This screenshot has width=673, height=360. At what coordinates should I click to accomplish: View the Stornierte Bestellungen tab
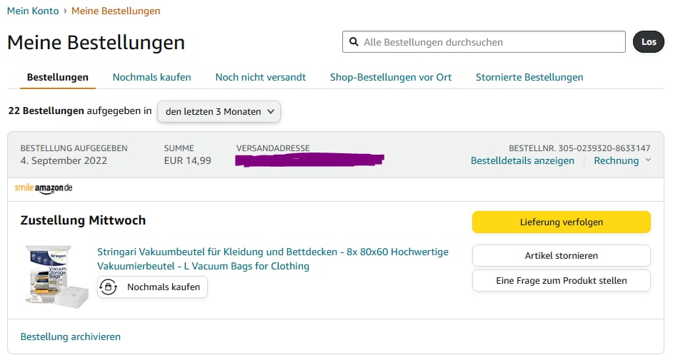[529, 77]
